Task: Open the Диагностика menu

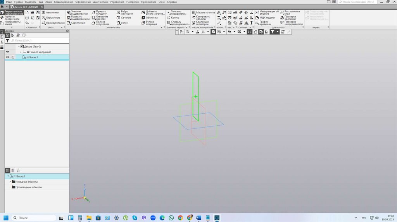Action: [100, 2]
